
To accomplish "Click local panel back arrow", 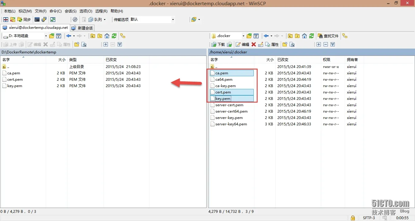I will [68, 36].
